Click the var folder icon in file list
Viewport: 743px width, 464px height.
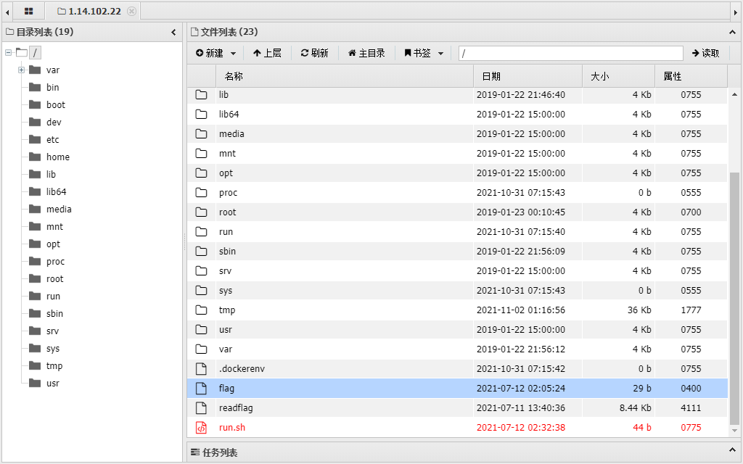point(202,349)
